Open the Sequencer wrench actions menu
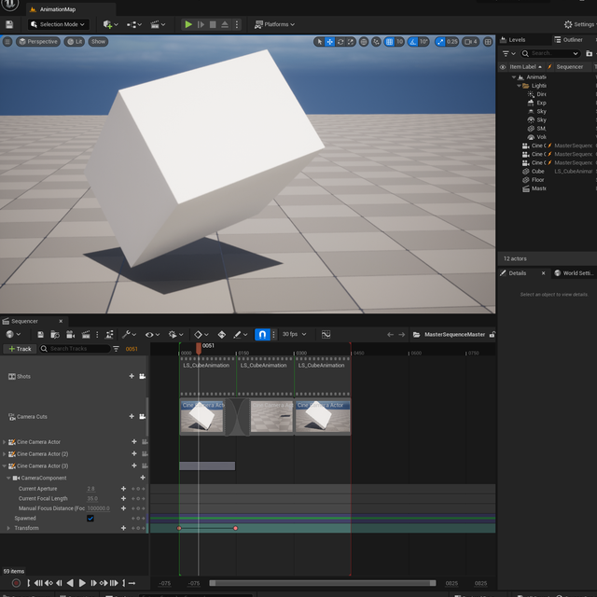 click(126, 334)
